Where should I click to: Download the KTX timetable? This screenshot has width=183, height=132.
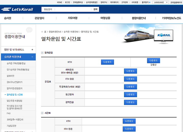[129, 121]
